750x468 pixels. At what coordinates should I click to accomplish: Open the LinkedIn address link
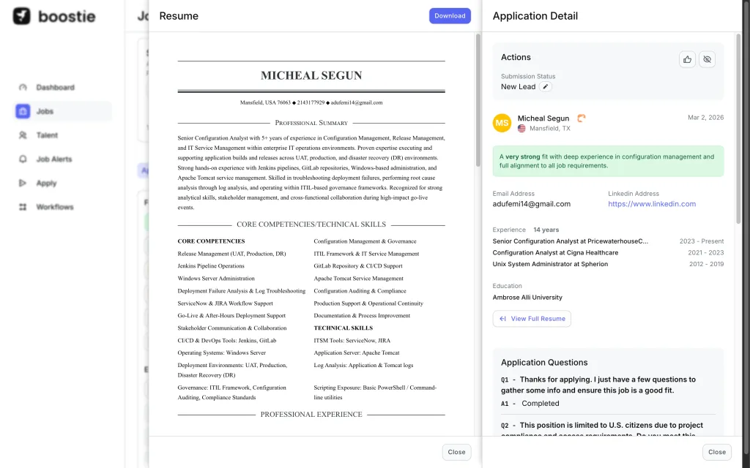pyautogui.click(x=652, y=204)
